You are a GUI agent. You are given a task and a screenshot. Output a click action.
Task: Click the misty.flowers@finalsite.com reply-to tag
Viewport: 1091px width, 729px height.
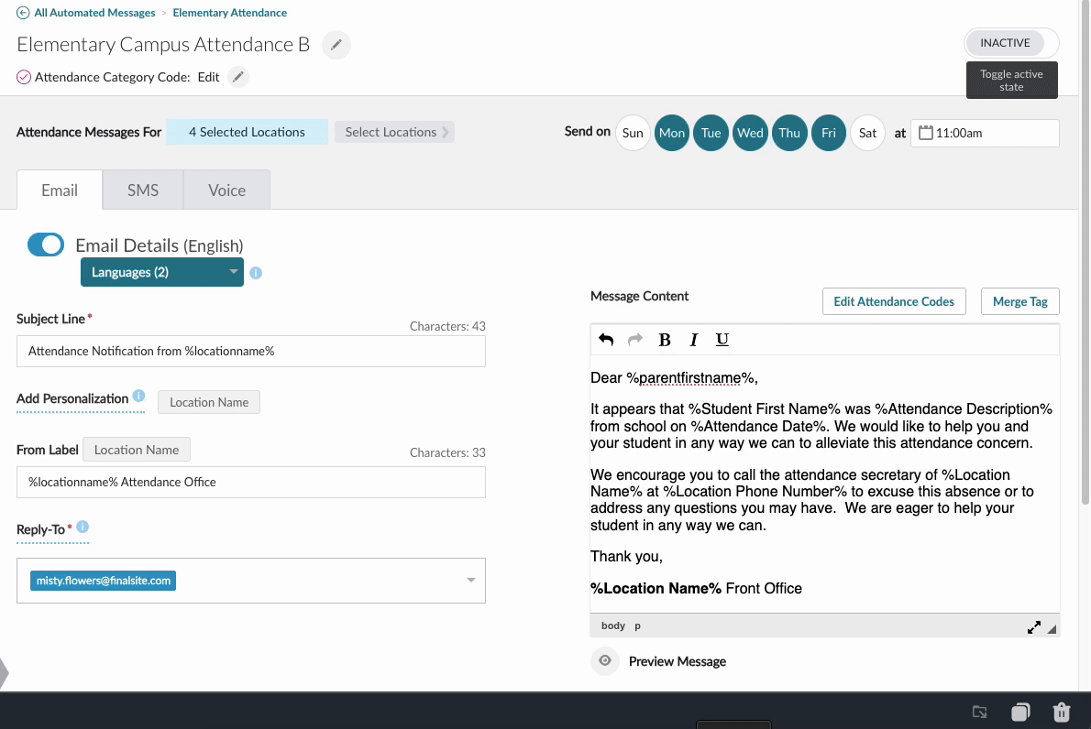(103, 581)
